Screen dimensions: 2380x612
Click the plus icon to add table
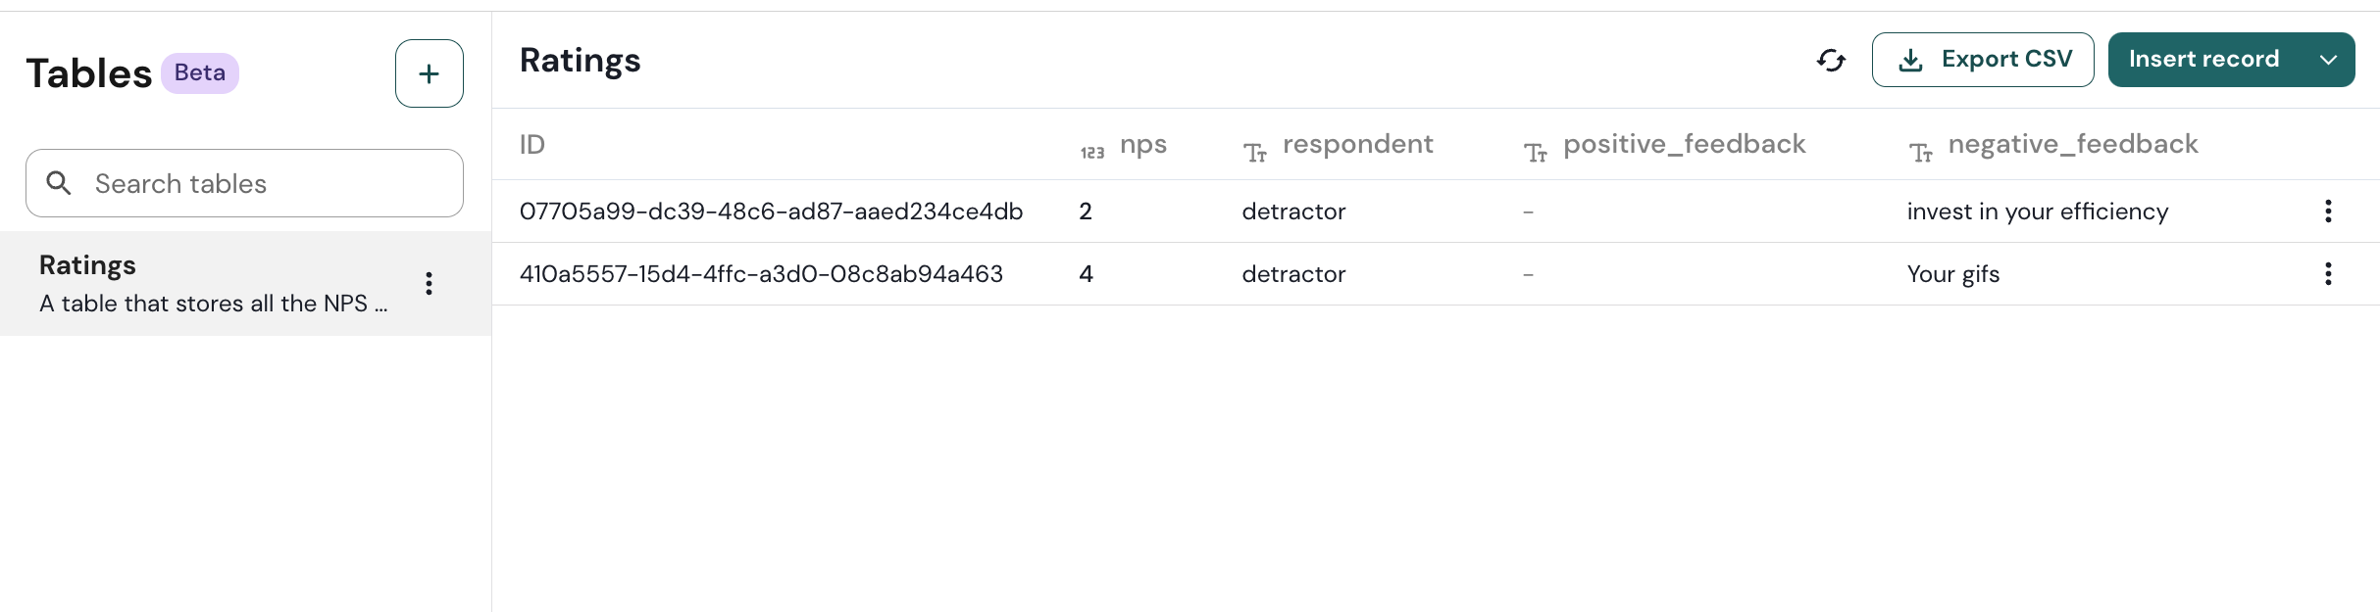[429, 73]
